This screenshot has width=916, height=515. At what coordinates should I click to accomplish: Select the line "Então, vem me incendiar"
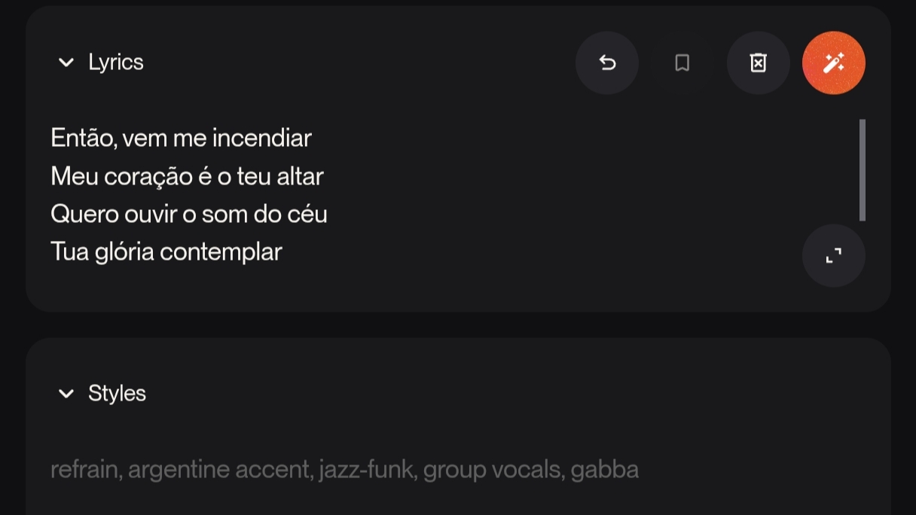pos(181,138)
